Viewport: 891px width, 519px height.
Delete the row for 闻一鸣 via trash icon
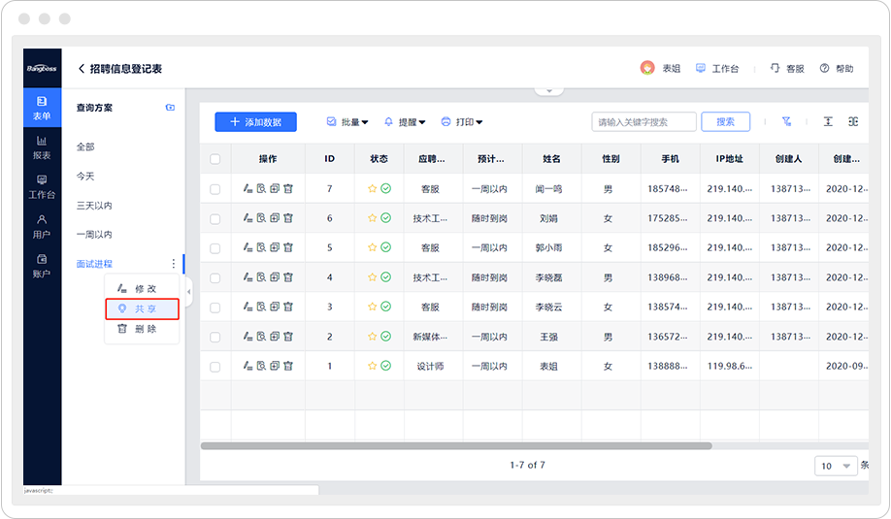(x=288, y=189)
